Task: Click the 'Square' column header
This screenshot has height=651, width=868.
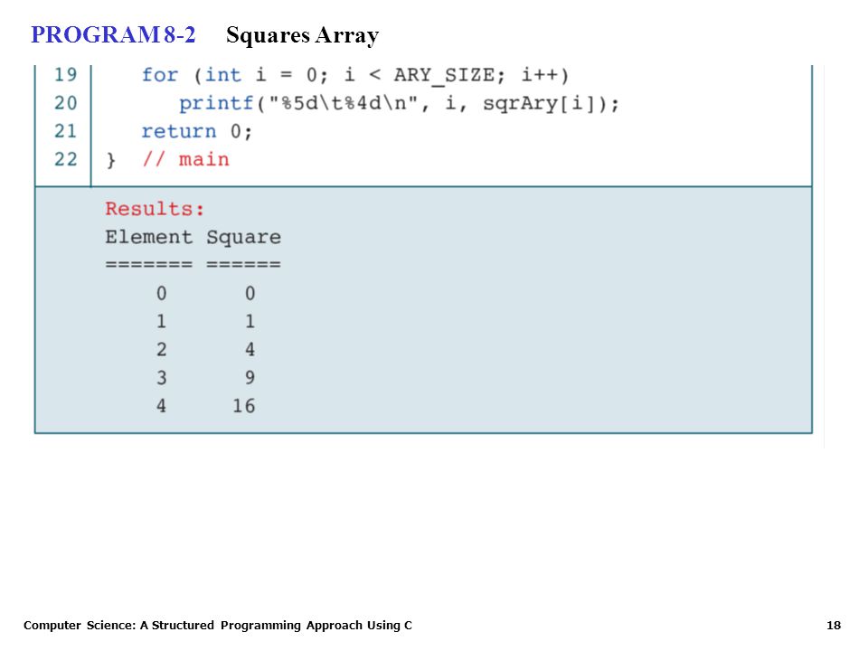Action: tap(243, 238)
